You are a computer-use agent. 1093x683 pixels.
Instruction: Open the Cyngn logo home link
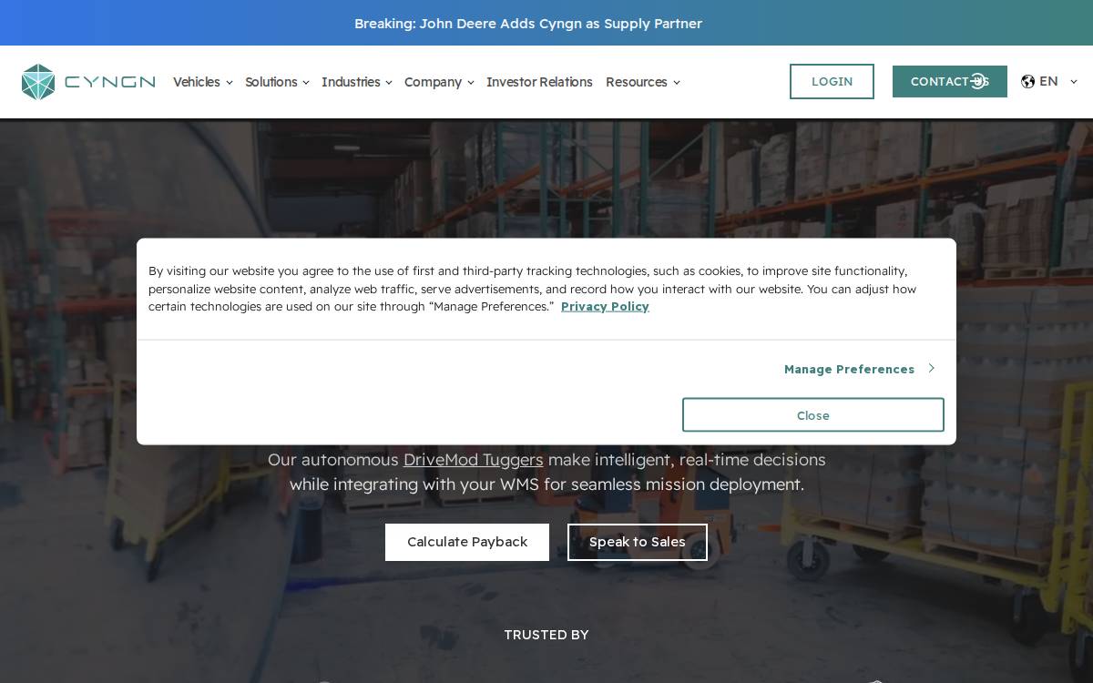coord(88,82)
